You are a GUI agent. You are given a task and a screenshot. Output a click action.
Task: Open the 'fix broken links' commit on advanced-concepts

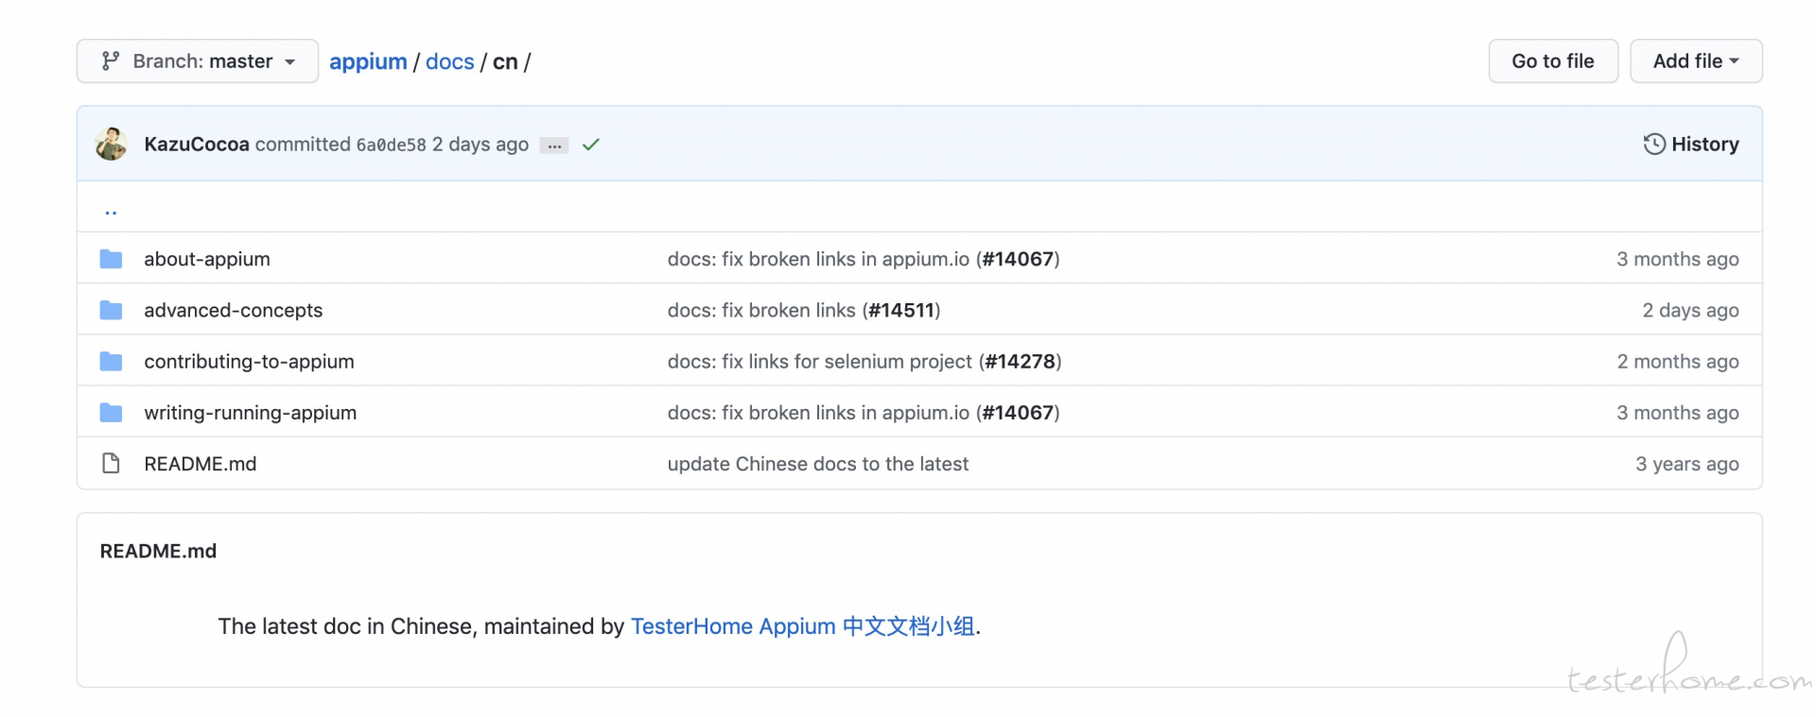761,310
